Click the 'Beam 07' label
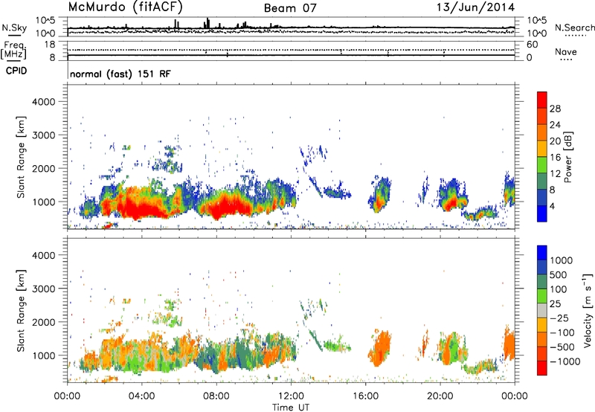The image size is (595, 412). (290, 8)
